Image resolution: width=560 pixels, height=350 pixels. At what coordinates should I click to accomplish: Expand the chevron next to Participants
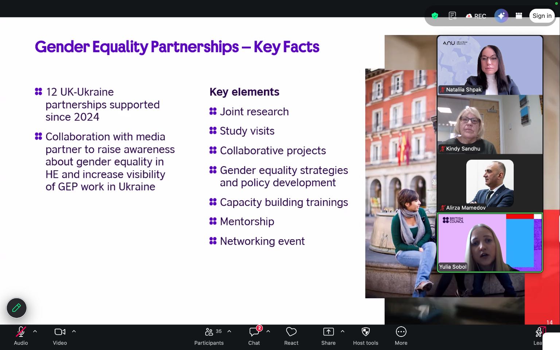click(229, 331)
